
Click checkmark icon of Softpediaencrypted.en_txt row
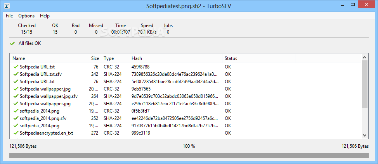point(16,133)
